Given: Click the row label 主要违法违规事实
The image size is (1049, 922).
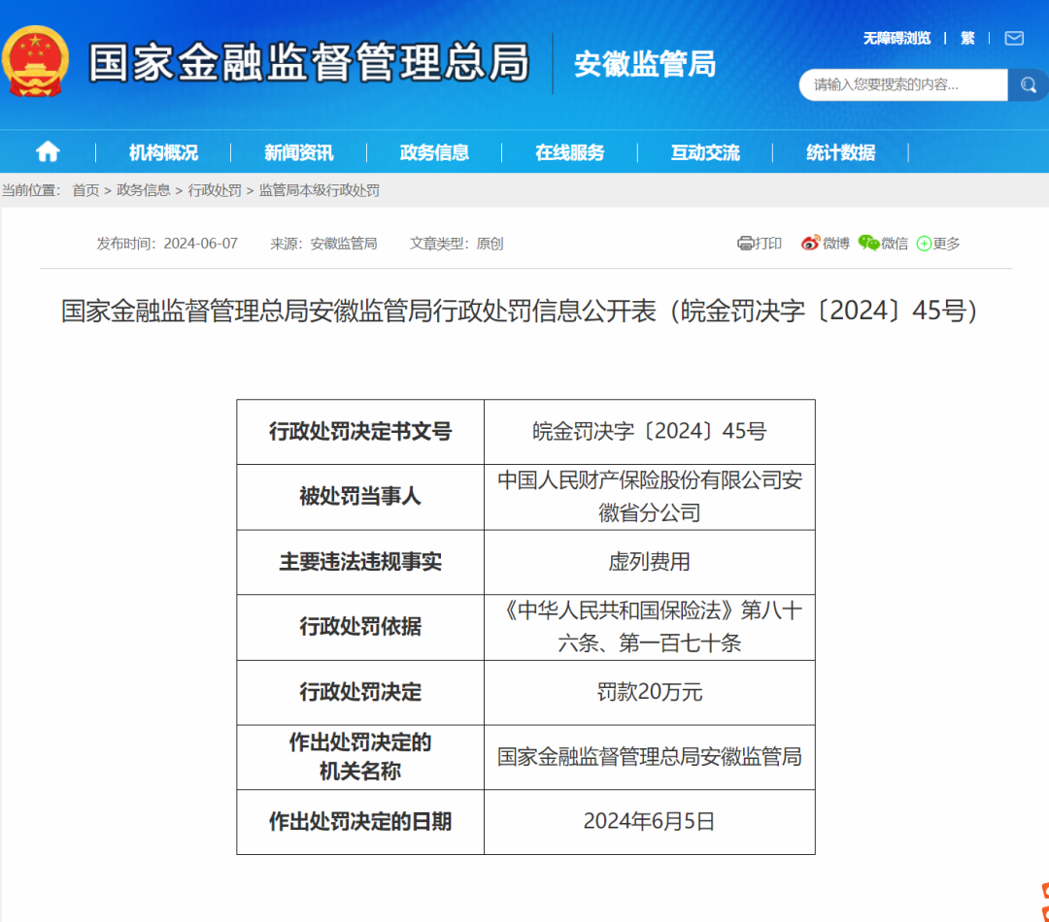Looking at the screenshot, I should click(x=360, y=562).
